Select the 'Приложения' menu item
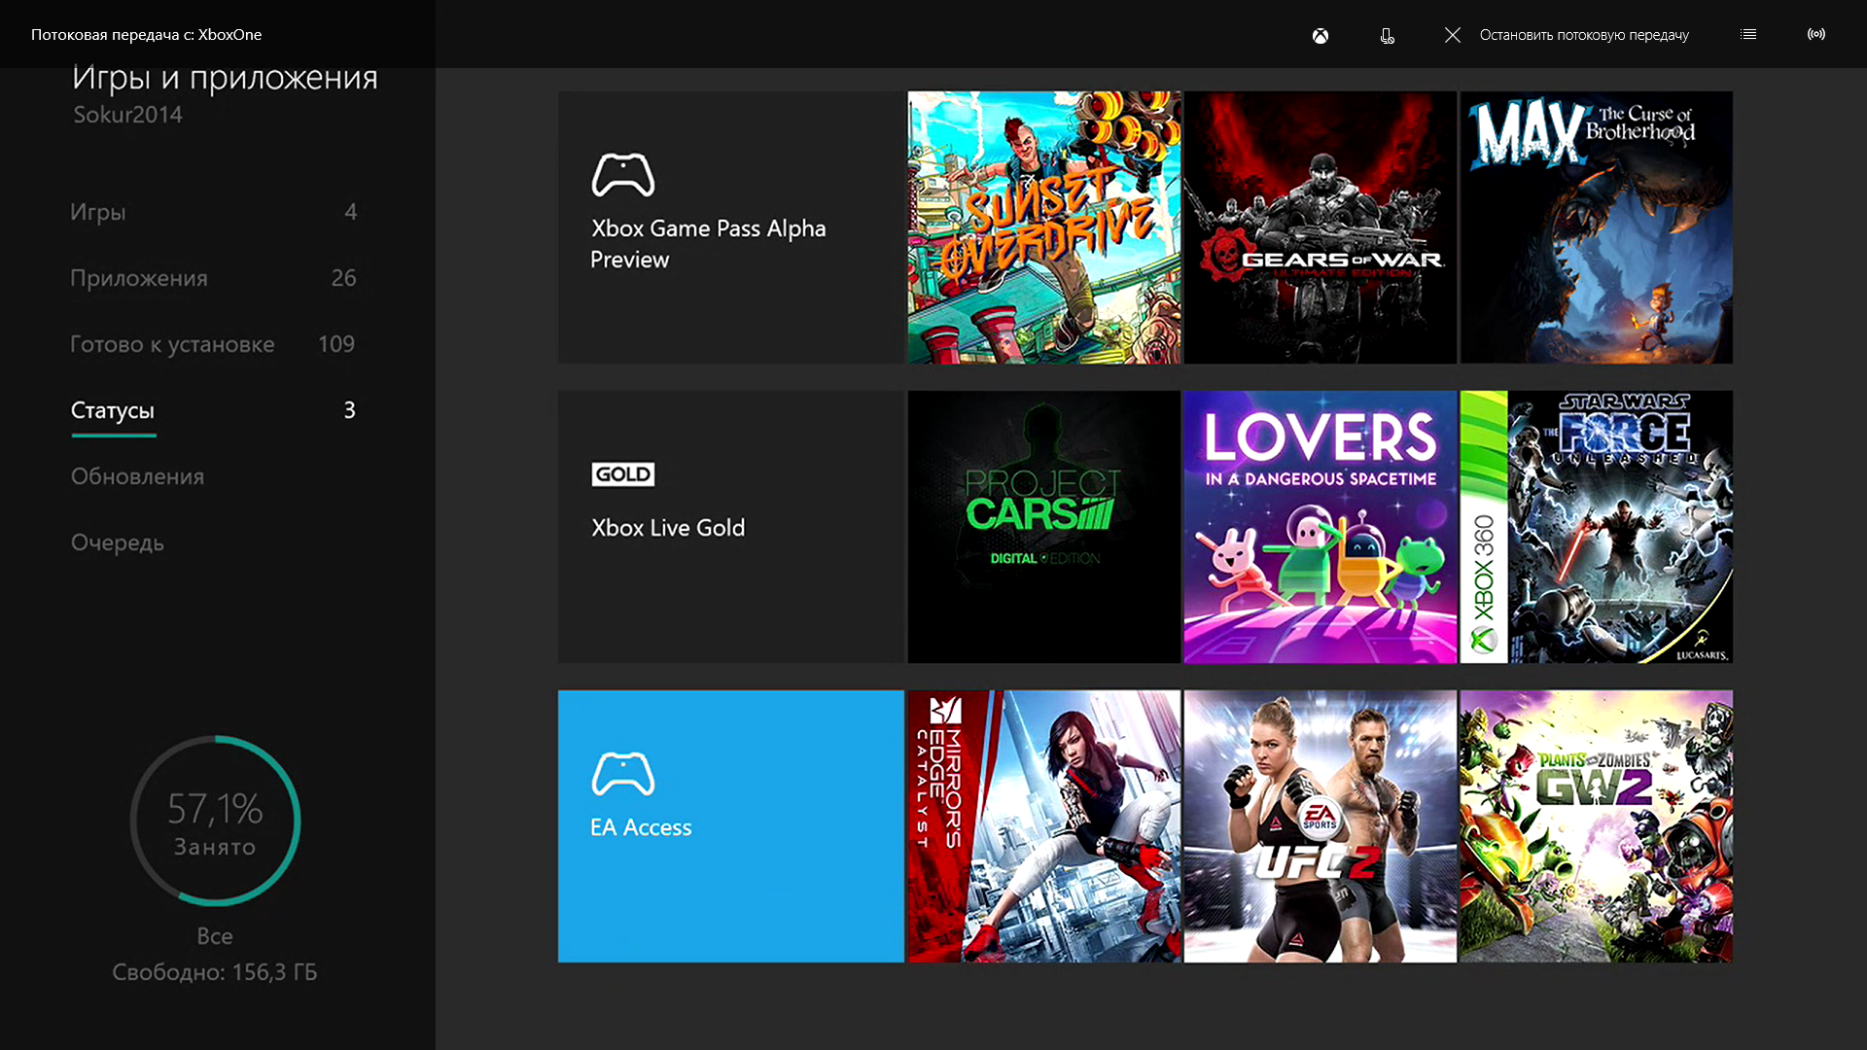 (x=213, y=278)
